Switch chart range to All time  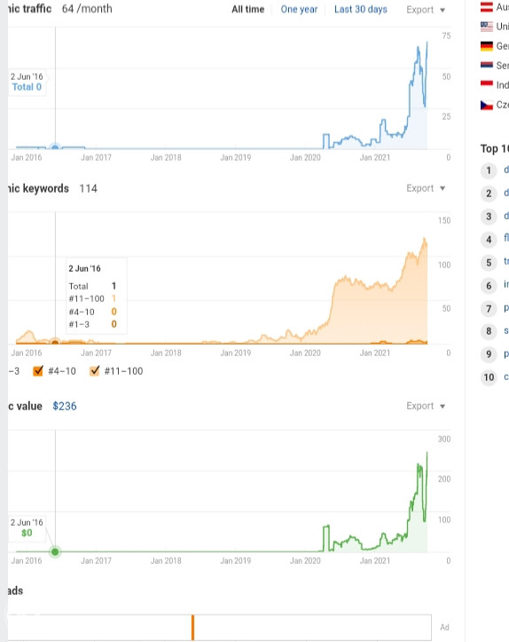[247, 10]
